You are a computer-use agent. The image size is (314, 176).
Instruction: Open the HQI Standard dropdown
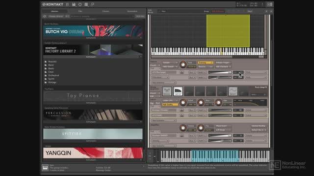pos(223,66)
